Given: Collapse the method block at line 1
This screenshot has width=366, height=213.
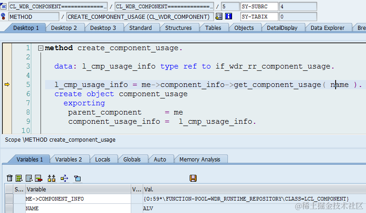Looking at the screenshot, I should click(41, 48).
